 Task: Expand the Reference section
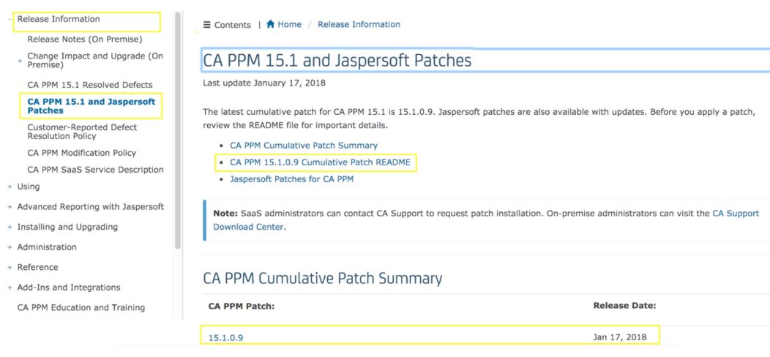coord(10,268)
